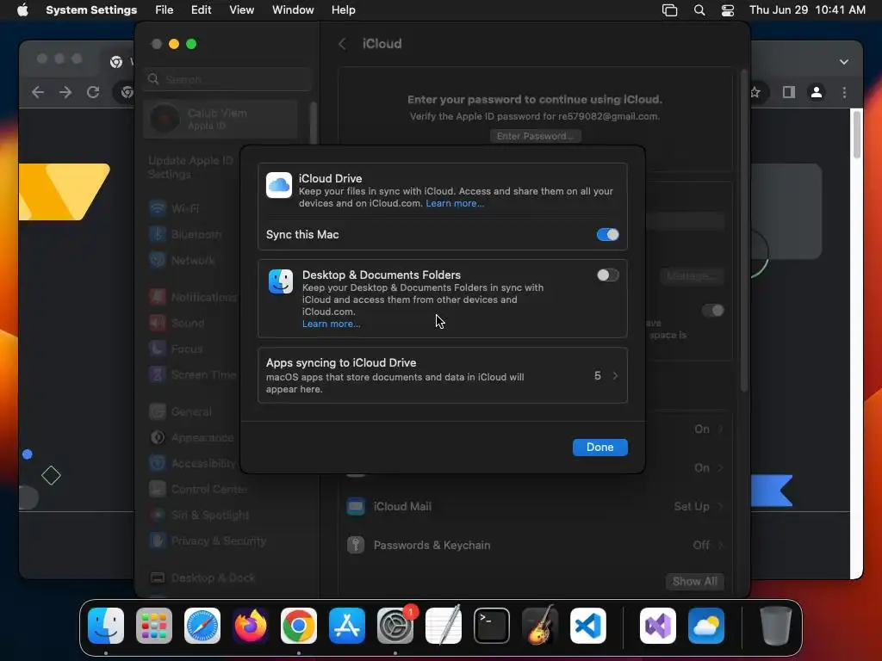
Task: Enable Desktop & Documents Folders toggle
Action: pos(607,275)
